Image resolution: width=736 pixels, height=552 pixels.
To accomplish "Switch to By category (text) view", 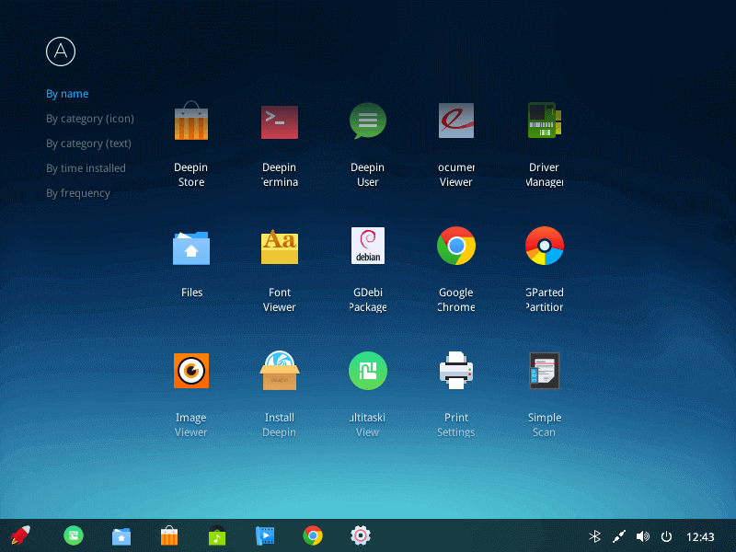I will (x=88, y=144).
